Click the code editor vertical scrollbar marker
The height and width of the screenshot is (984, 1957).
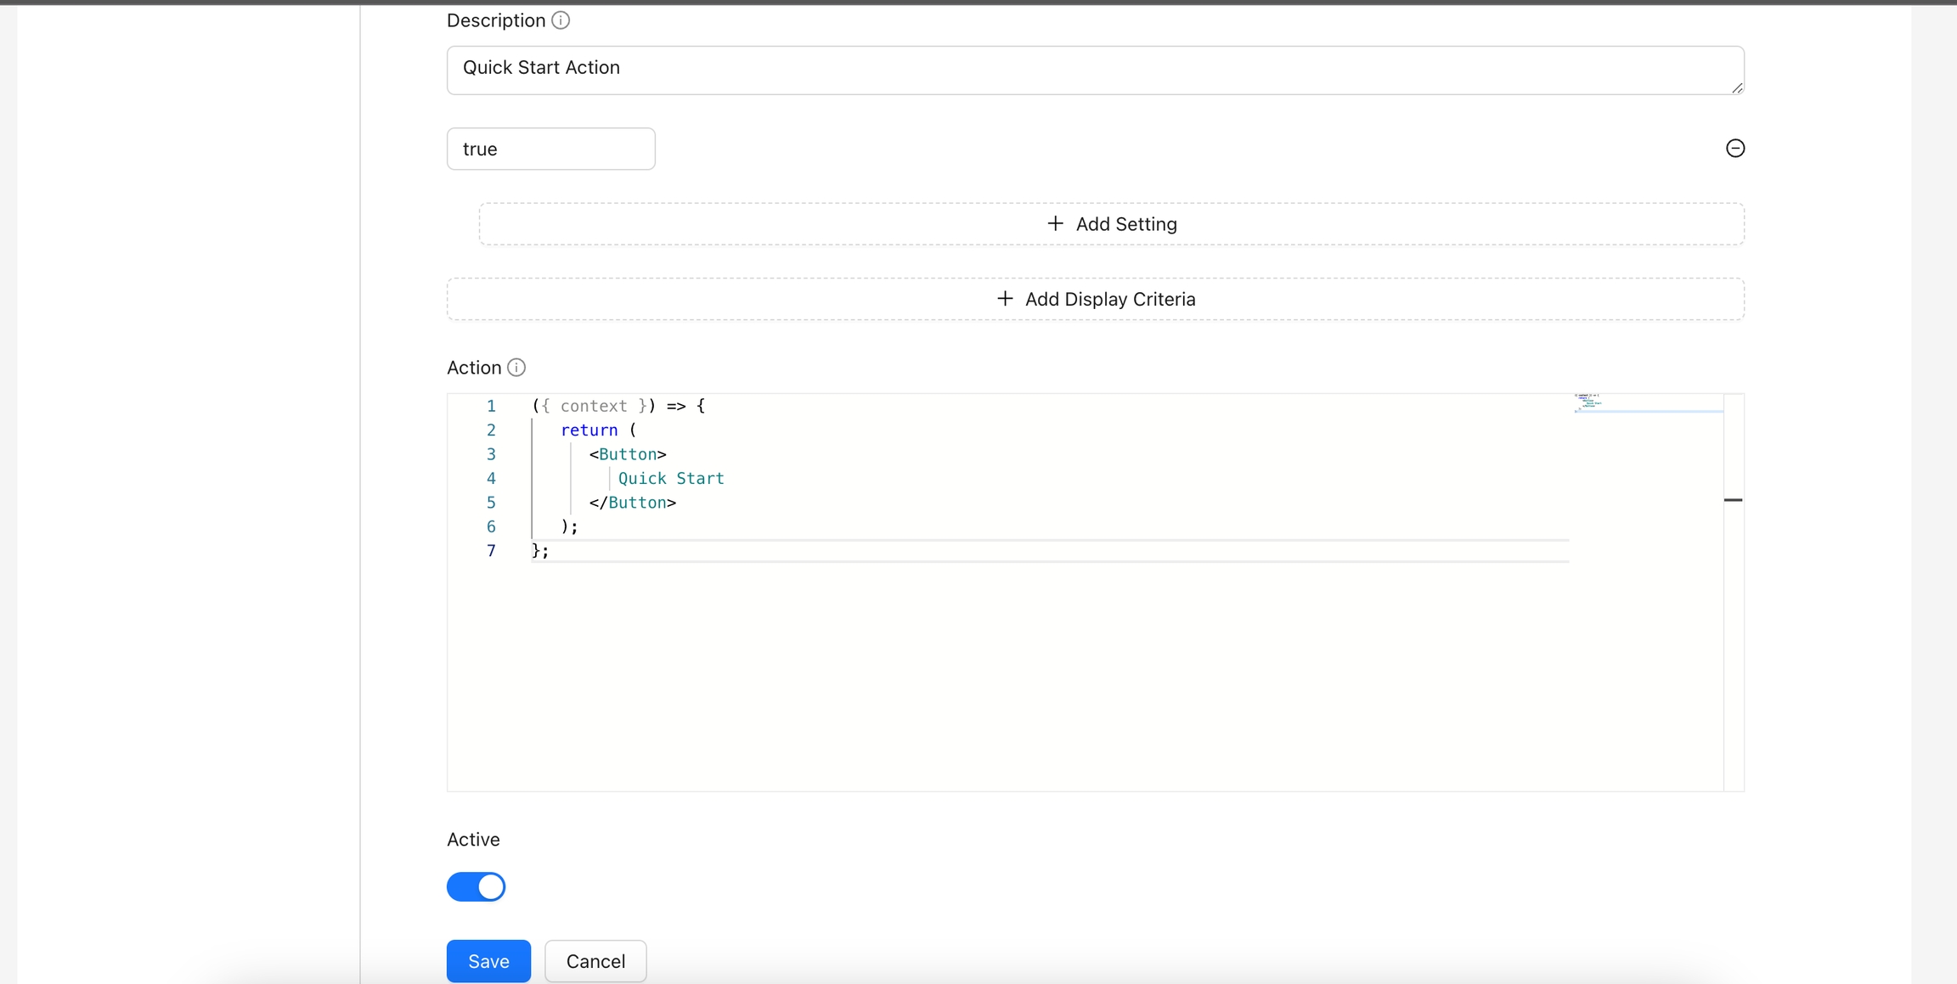pos(1733,500)
